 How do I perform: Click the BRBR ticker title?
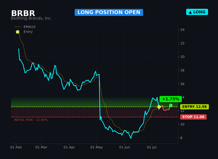pos(23,13)
